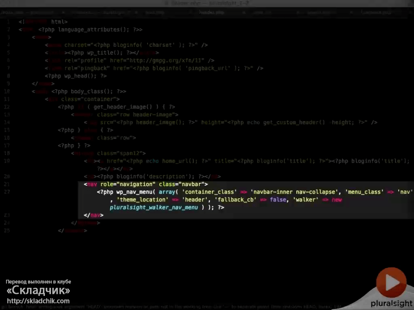
Task: Click the bloginfo( 'charset' ) call
Action: click(149, 45)
